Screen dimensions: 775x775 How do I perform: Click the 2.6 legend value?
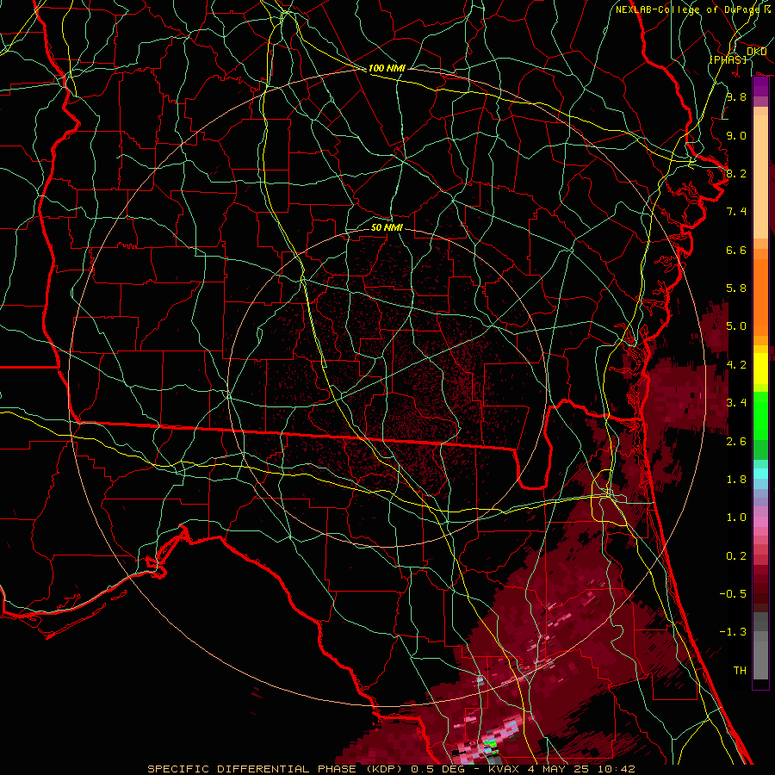coord(736,442)
